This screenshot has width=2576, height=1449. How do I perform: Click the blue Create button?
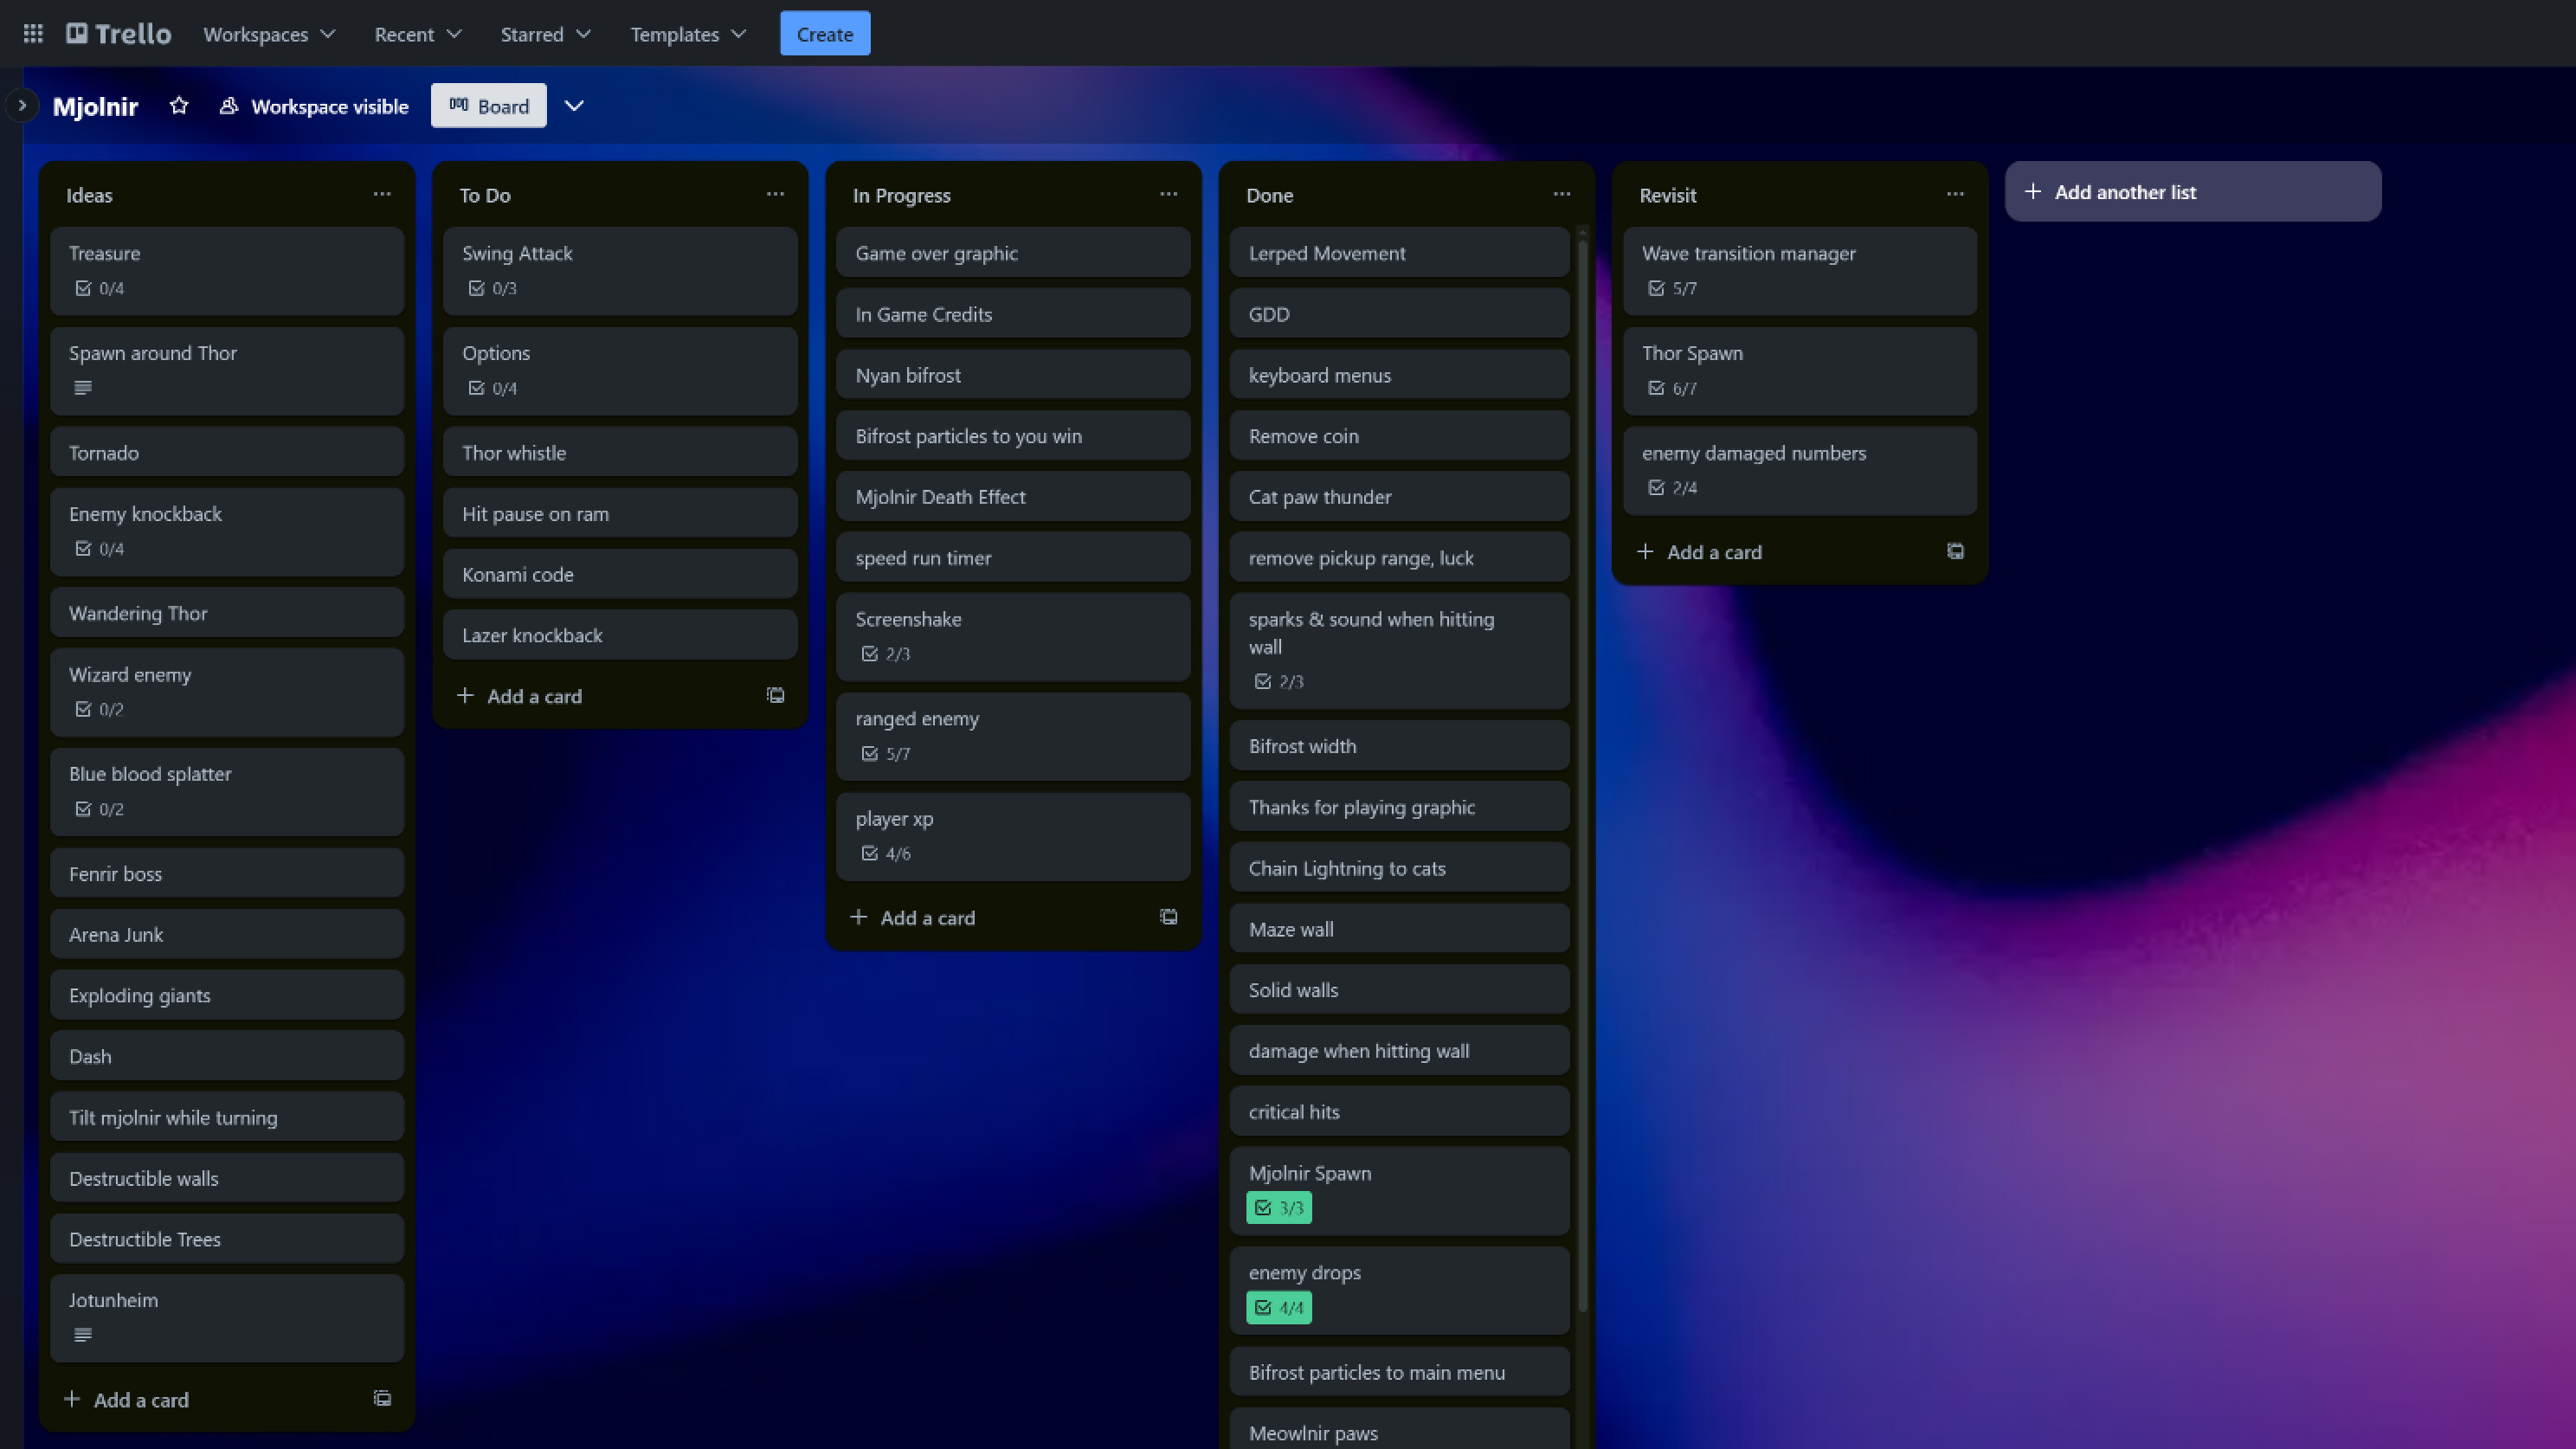coord(825,34)
